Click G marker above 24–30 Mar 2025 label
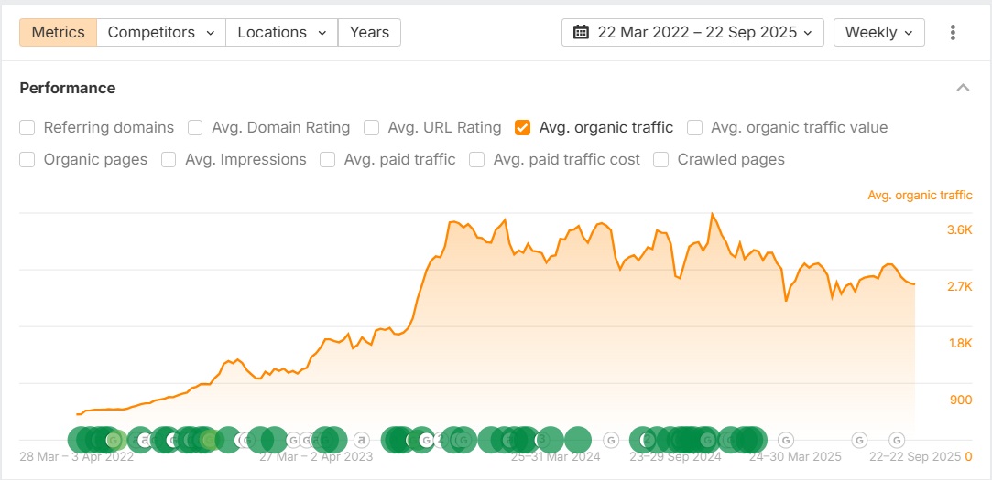 [786, 440]
